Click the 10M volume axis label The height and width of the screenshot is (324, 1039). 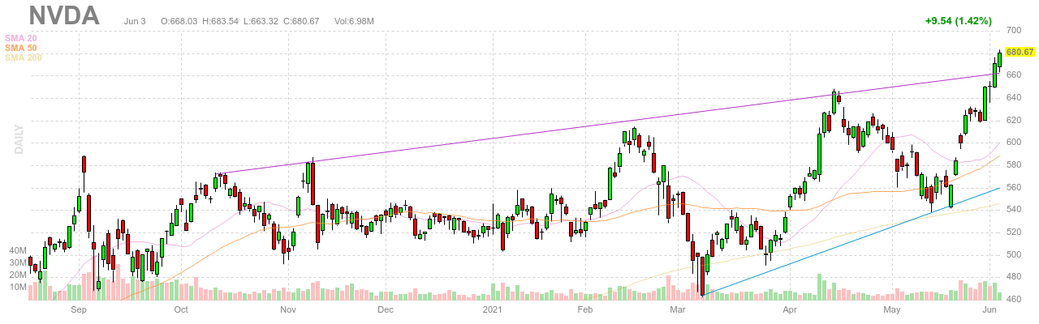(18, 288)
